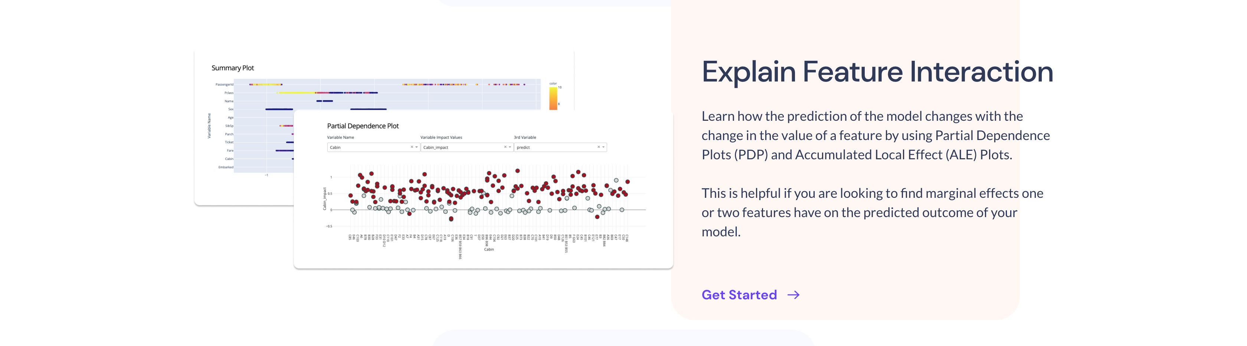Expand the Variable Impact Values dropdown arrow
1247x346 pixels.
pyautogui.click(x=510, y=147)
